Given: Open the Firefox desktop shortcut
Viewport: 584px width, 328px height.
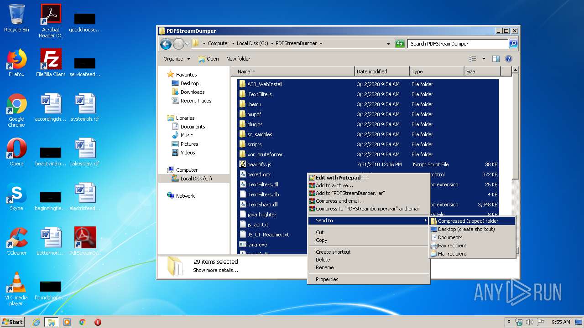Looking at the screenshot, I should tap(16, 63).
